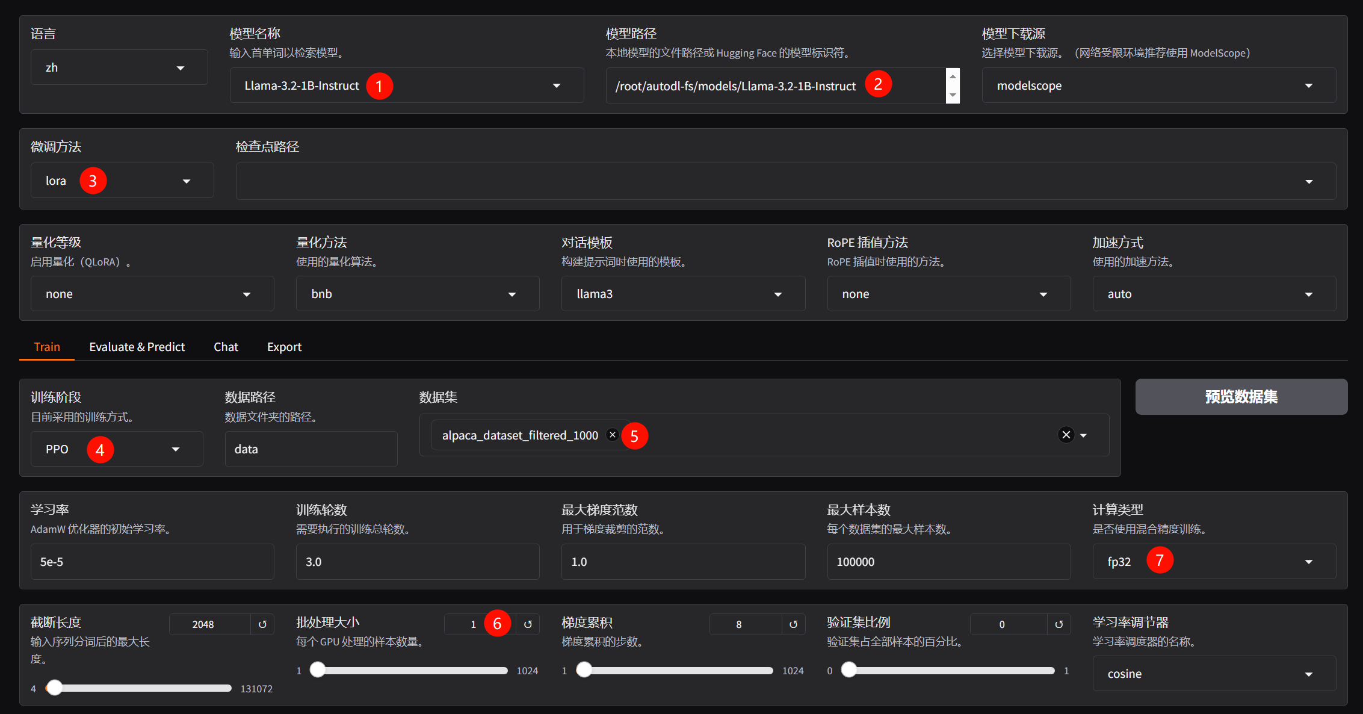This screenshot has height=714, width=1363.
Task: Expand the compute type fp32 dropdown
Action: click(x=1213, y=562)
